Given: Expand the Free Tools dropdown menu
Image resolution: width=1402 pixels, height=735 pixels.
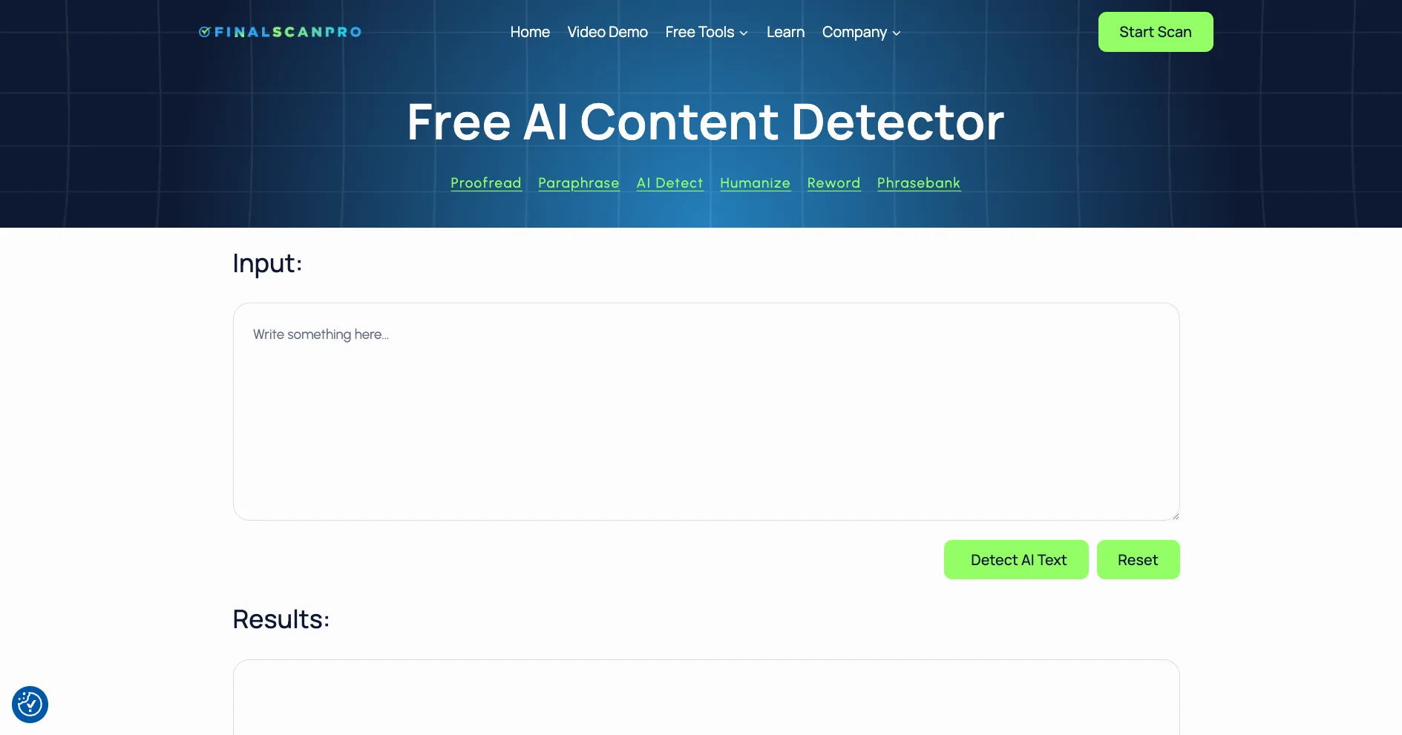Looking at the screenshot, I should pos(707,32).
